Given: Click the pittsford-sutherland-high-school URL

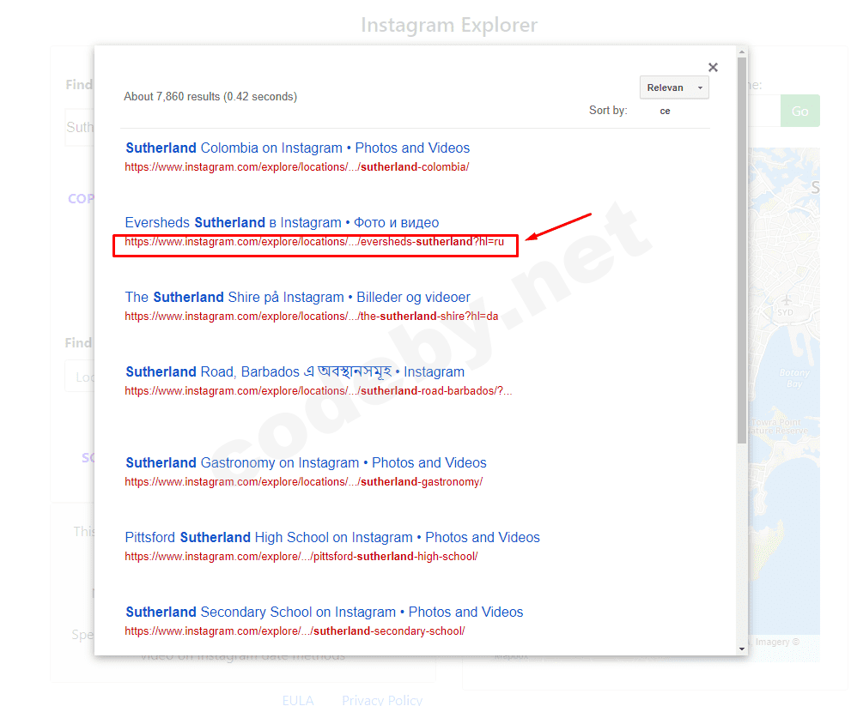Looking at the screenshot, I should point(301,557).
